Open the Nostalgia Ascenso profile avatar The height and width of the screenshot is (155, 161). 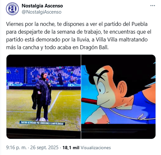[12, 9]
